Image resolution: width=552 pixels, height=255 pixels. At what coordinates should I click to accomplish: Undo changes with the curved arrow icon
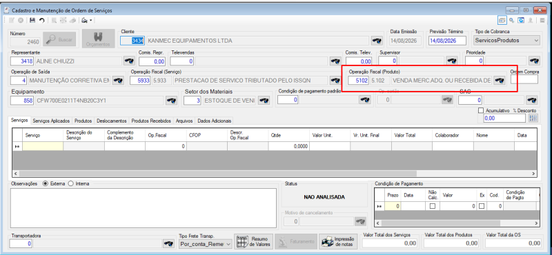[x=41, y=21]
